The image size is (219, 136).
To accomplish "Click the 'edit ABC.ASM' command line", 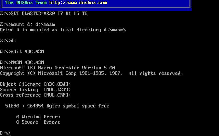I will click(x=22, y=51).
